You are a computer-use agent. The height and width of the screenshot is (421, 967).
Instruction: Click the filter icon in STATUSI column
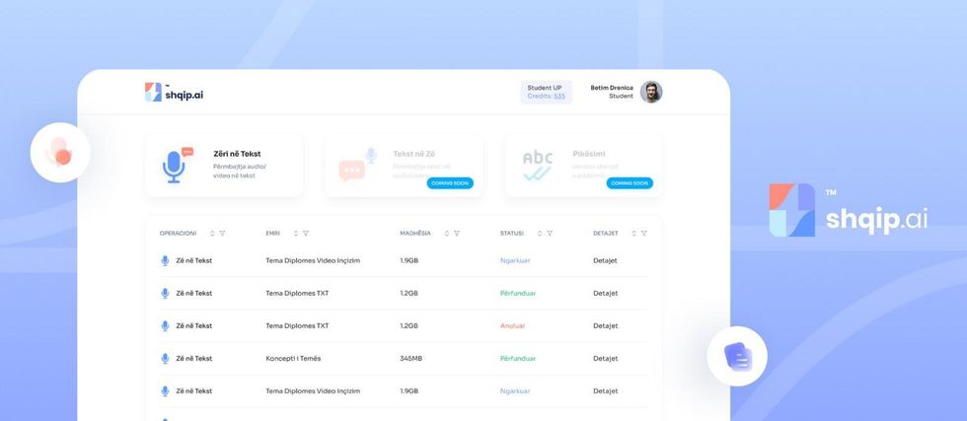tap(550, 234)
